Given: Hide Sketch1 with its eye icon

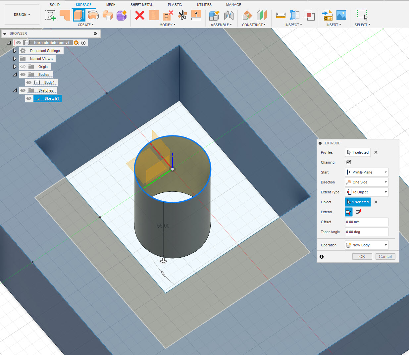Looking at the screenshot, I should (x=29, y=98).
